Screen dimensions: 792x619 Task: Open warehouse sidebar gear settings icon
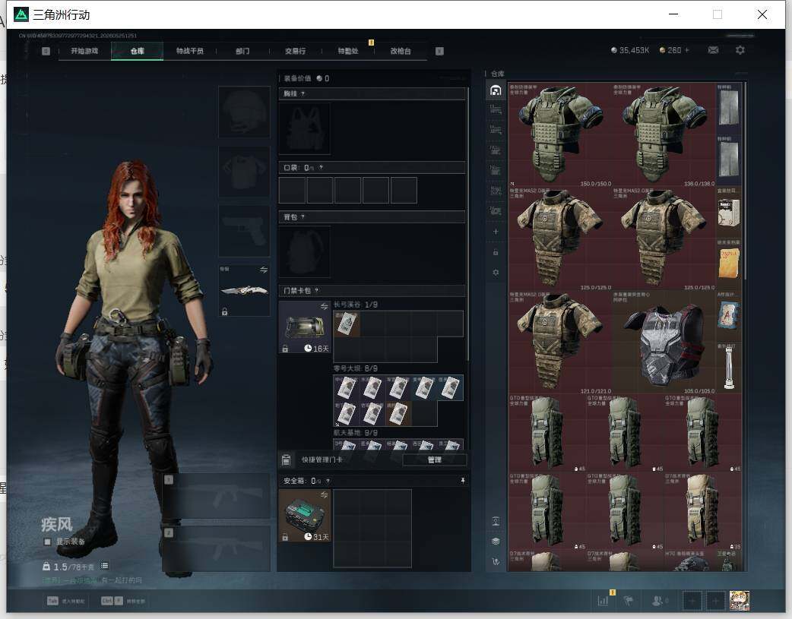click(x=496, y=272)
